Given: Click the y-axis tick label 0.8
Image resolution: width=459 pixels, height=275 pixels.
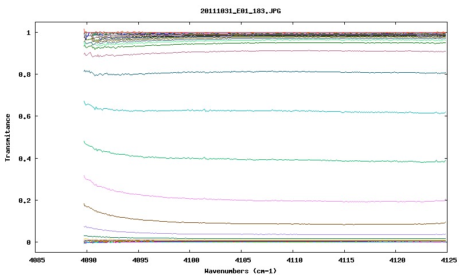Looking at the screenshot, I should pyautogui.click(x=25, y=74).
